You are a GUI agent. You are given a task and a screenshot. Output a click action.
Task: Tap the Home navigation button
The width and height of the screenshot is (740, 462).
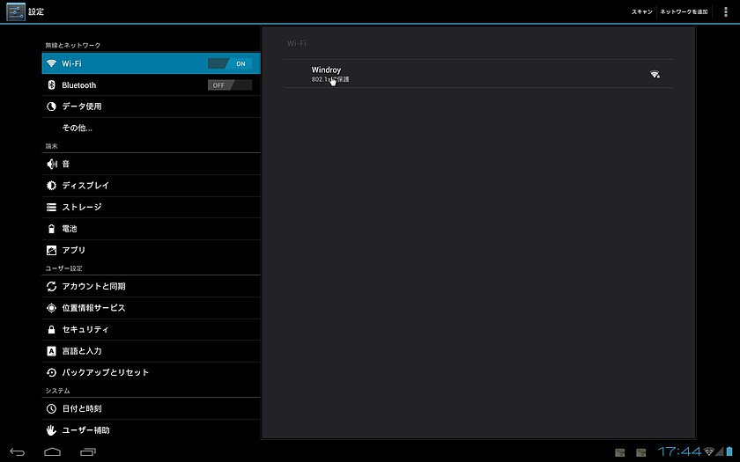click(x=52, y=451)
